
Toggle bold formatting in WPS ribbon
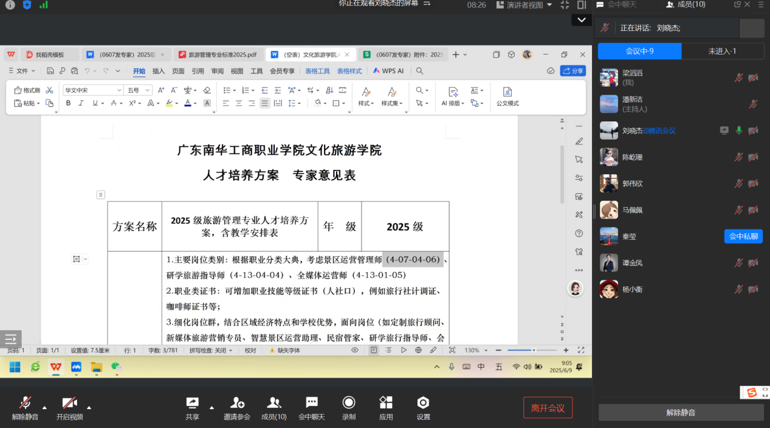[68, 103]
